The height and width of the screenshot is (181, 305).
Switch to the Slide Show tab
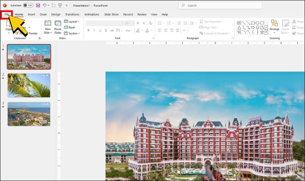point(111,14)
